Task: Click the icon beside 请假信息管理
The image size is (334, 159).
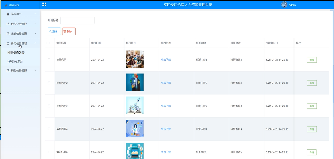Action: click(x=8, y=71)
